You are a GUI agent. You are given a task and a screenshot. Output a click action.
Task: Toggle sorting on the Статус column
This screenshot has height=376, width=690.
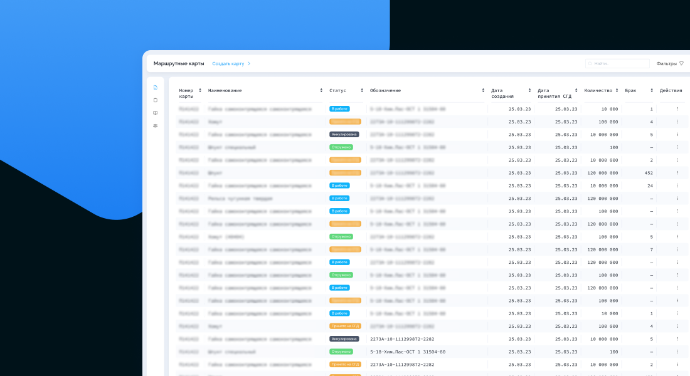click(361, 90)
